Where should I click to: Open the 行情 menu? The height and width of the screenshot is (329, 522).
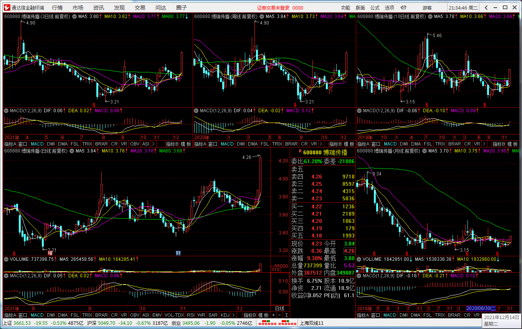click(57, 8)
